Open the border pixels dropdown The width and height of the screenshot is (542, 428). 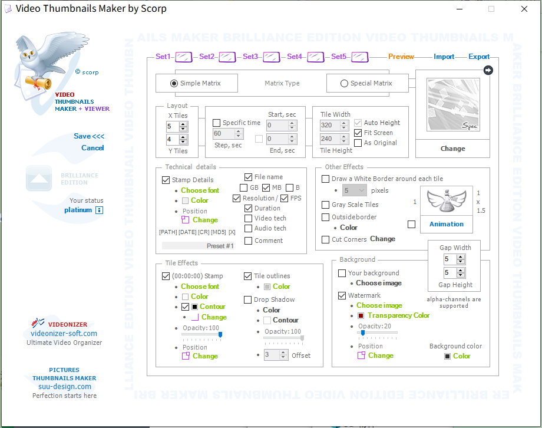coord(361,191)
